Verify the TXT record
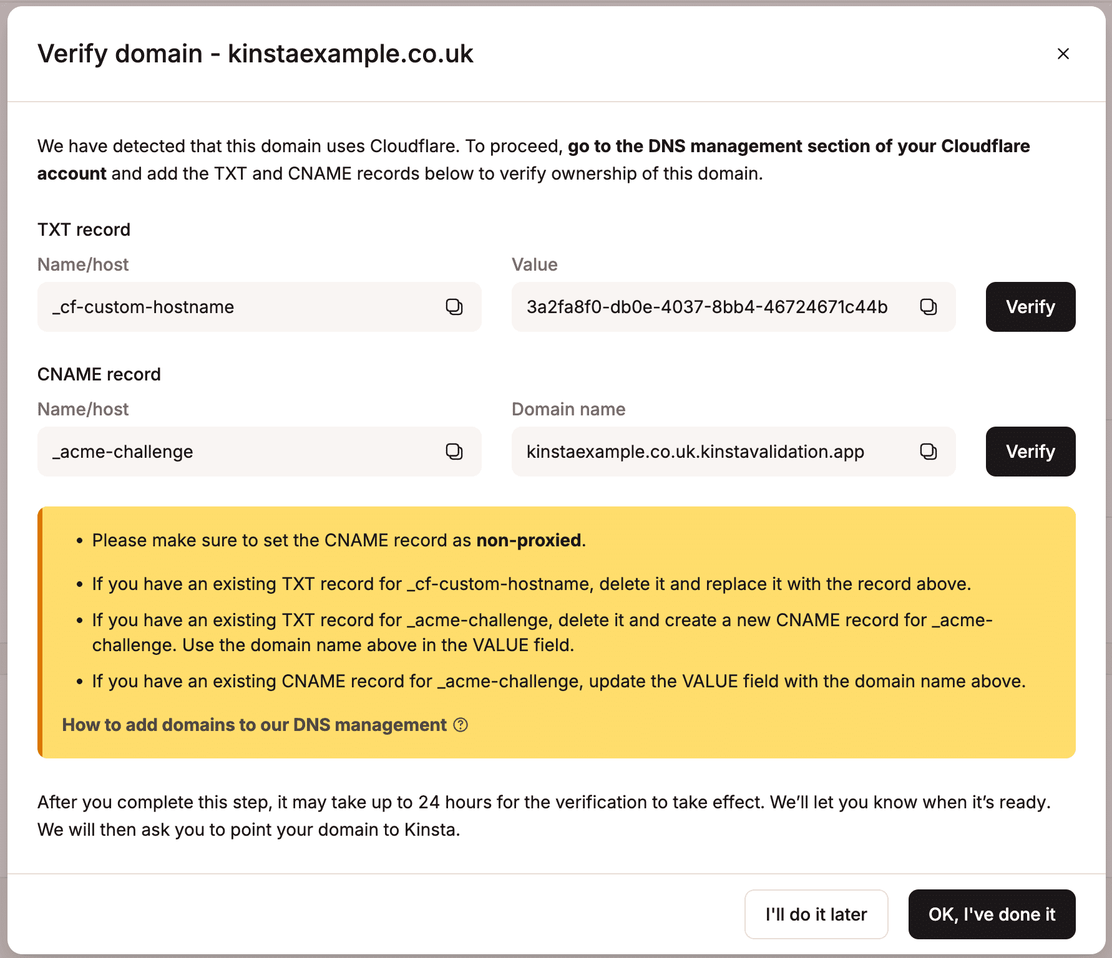This screenshot has width=1112, height=958. tap(1030, 307)
